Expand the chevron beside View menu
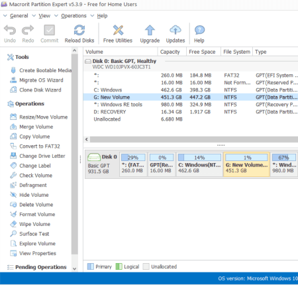 click(34, 16)
